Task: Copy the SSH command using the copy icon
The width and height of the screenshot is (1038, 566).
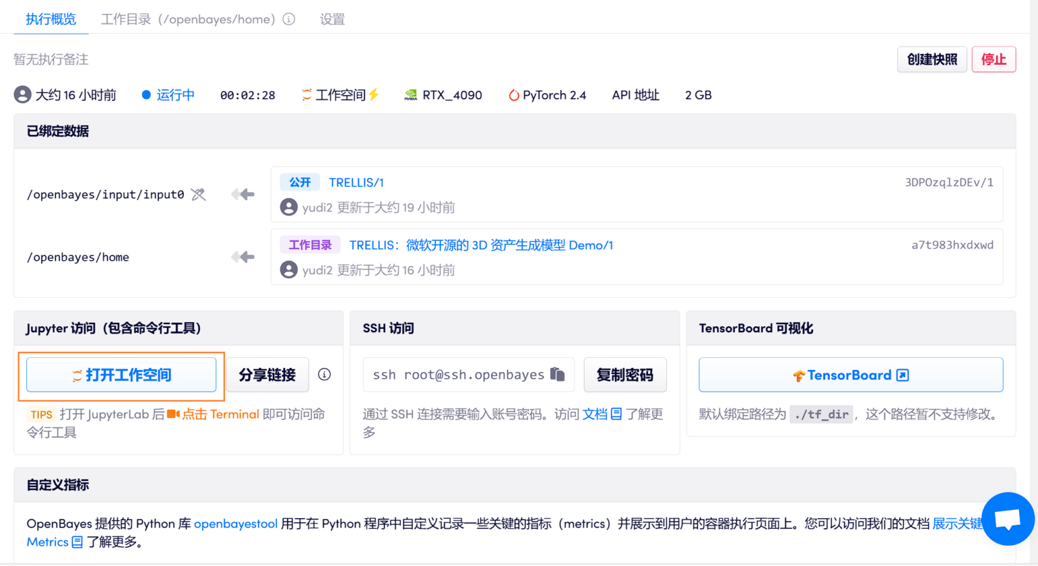Action: click(558, 374)
